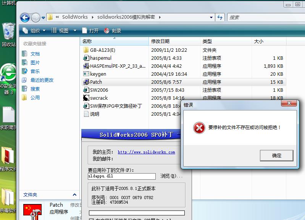Click the 刻录 toolbar button
The height and width of the screenshot is (220, 305).
[x=113, y=30]
